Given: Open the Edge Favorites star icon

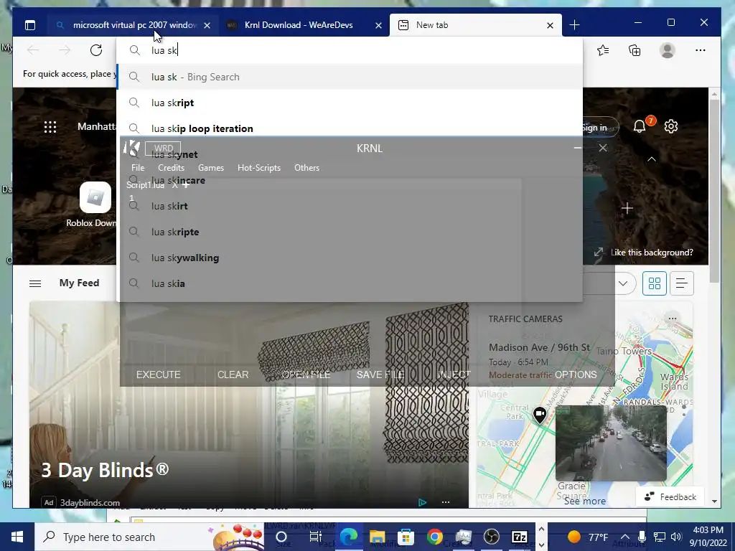Looking at the screenshot, I should coord(603,50).
